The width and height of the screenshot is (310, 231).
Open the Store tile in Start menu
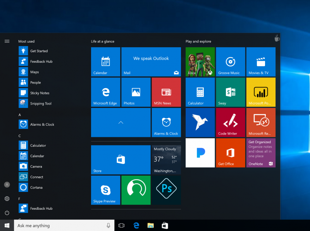(121, 160)
